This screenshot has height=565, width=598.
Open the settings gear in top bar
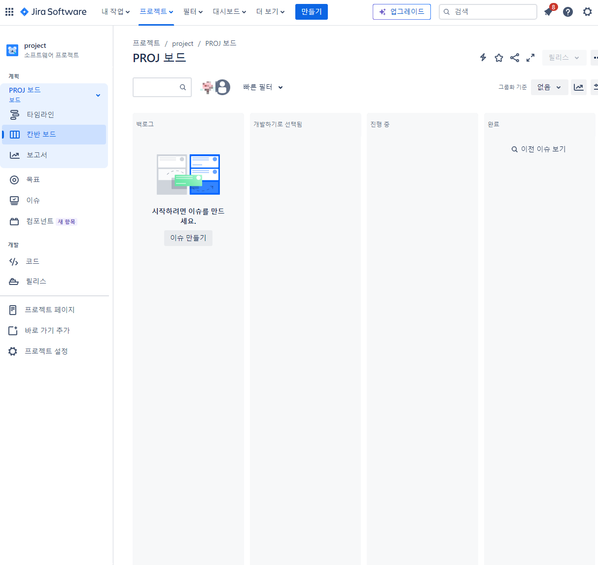pyautogui.click(x=587, y=12)
